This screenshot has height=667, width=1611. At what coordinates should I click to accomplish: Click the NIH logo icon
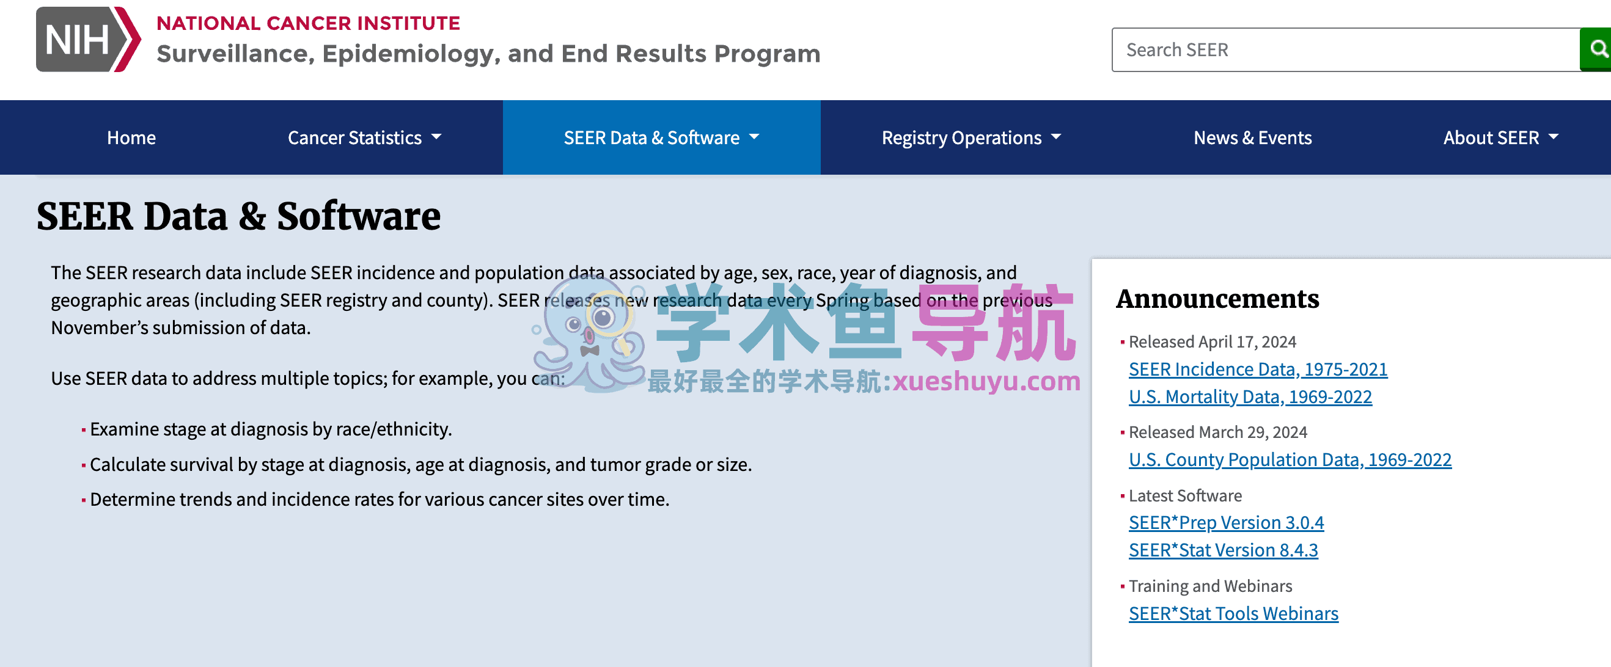pyautogui.click(x=87, y=40)
